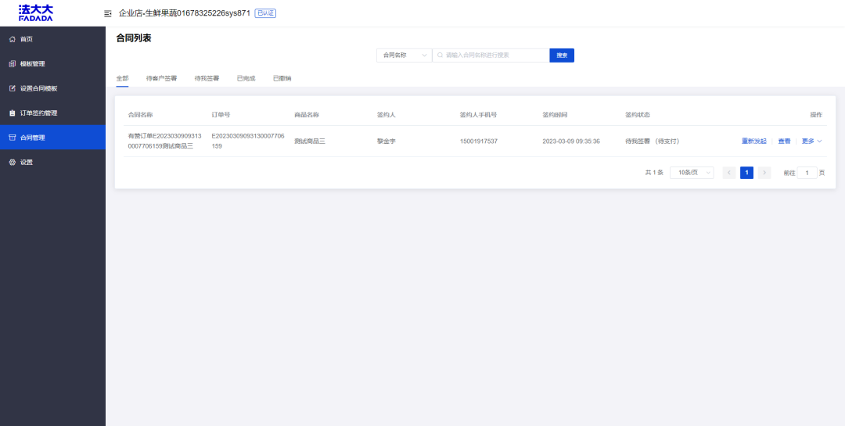Click status 待我签署 (待支付)
This screenshot has height=426, width=845.
[652, 141]
